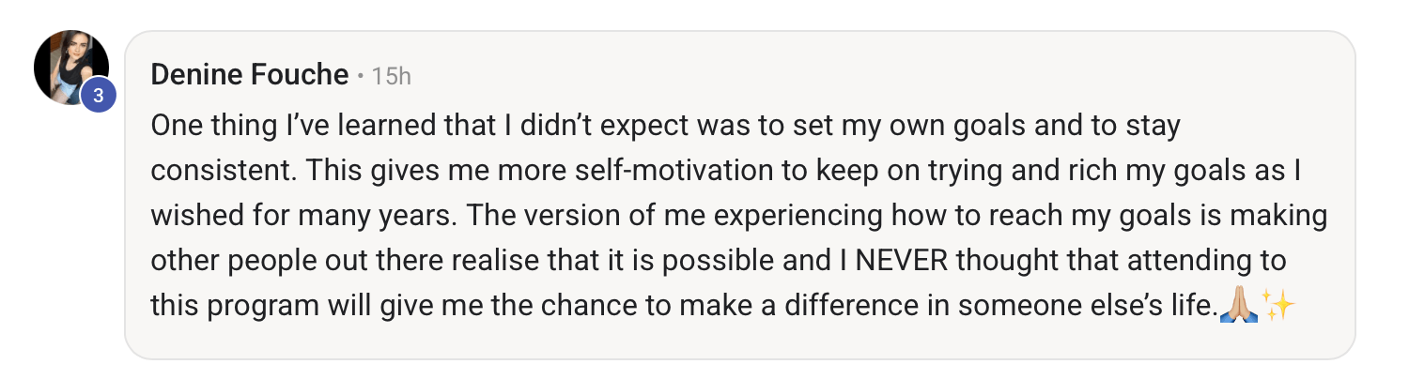The height and width of the screenshot is (379, 1409).
Task: Open profile via Denine Fouche name
Action: coord(249,75)
